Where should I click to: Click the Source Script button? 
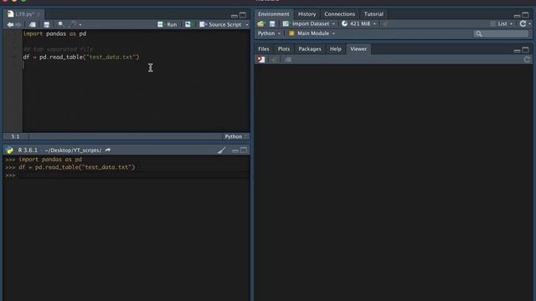(220, 24)
